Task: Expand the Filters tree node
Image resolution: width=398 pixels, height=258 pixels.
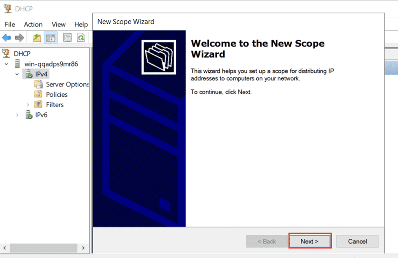Action: 27,105
